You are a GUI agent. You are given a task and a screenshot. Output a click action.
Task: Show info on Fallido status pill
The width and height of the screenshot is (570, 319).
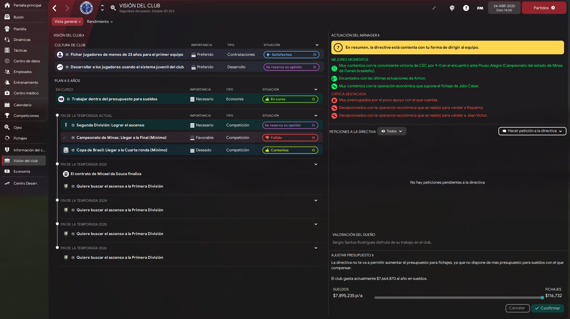(313, 138)
